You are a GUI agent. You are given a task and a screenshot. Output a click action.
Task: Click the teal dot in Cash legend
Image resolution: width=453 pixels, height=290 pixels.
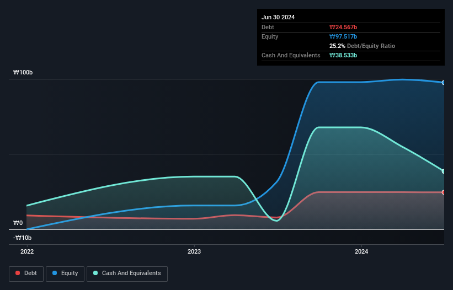pyautogui.click(x=95, y=273)
